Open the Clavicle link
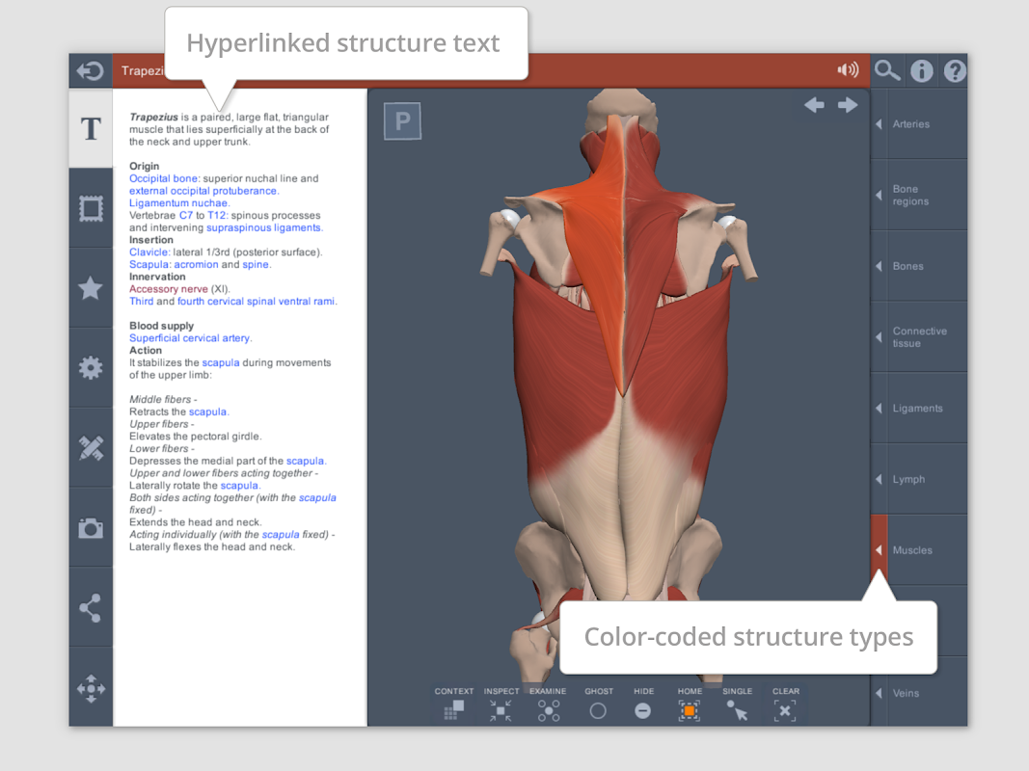The height and width of the screenshot is (771, 1029). 149,253
